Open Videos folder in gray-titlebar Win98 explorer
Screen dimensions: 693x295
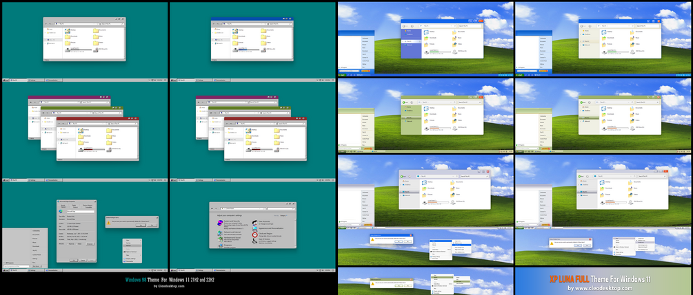[x=96, y=43]
